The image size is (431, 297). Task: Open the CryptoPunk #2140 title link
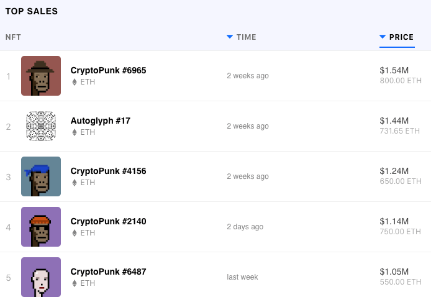(108, 221)
